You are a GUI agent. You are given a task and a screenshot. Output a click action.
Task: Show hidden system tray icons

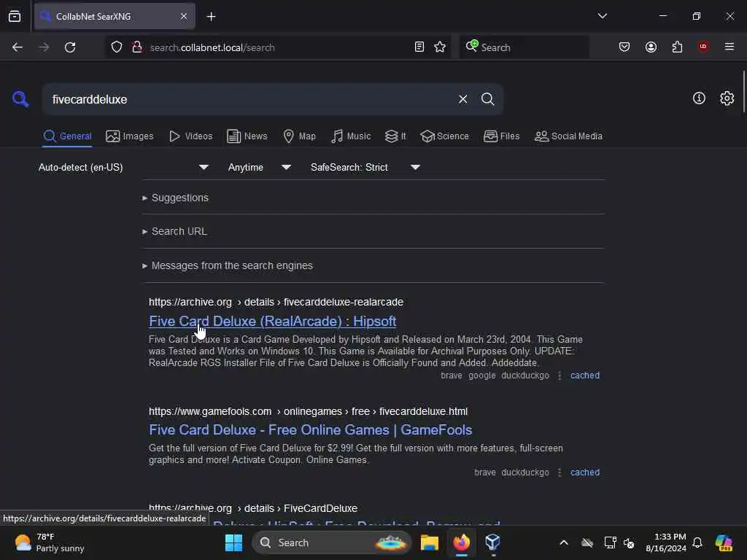564,542
